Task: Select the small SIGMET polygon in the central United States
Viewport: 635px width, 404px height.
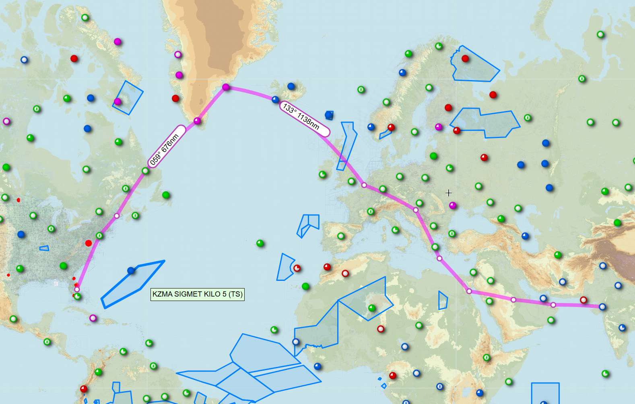Action: [44, 248]
